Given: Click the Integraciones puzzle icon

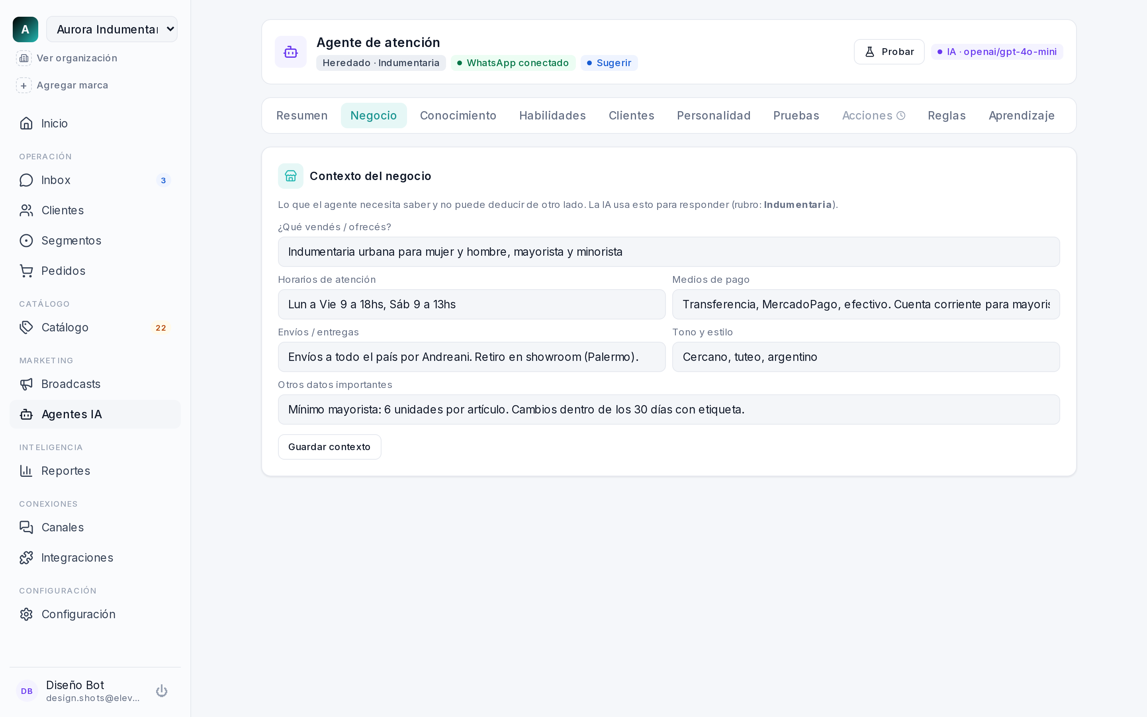Looking at the screenshot, I should [x=27, y=558].
